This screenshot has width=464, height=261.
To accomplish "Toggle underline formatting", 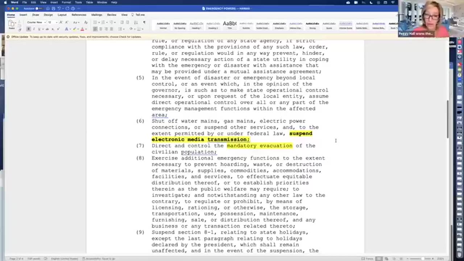I will [x=39, y=29].
